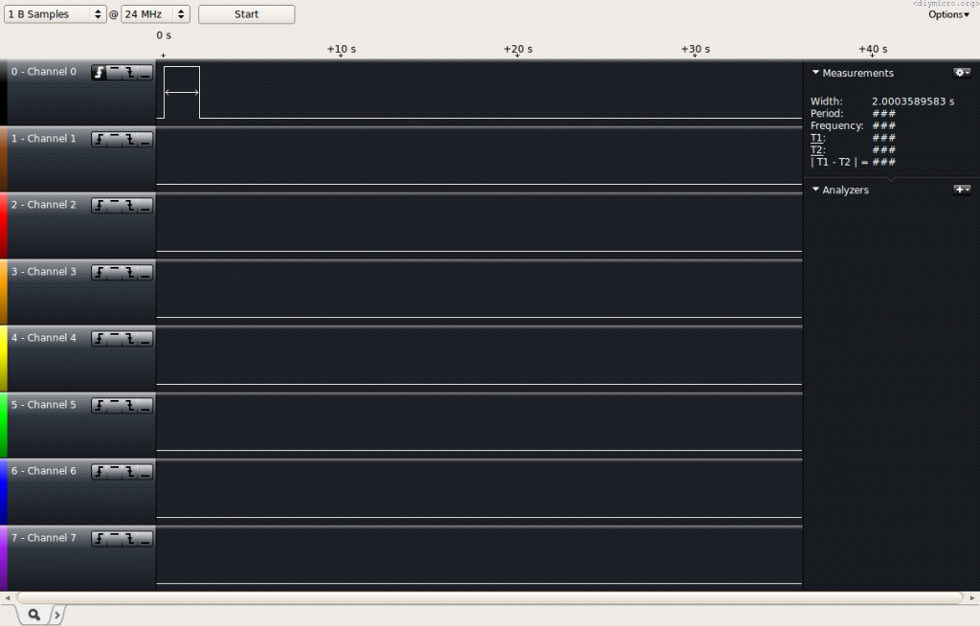Collapse the Analyzers panel
This screenshot has height=626, width=980.
[815, 190]
